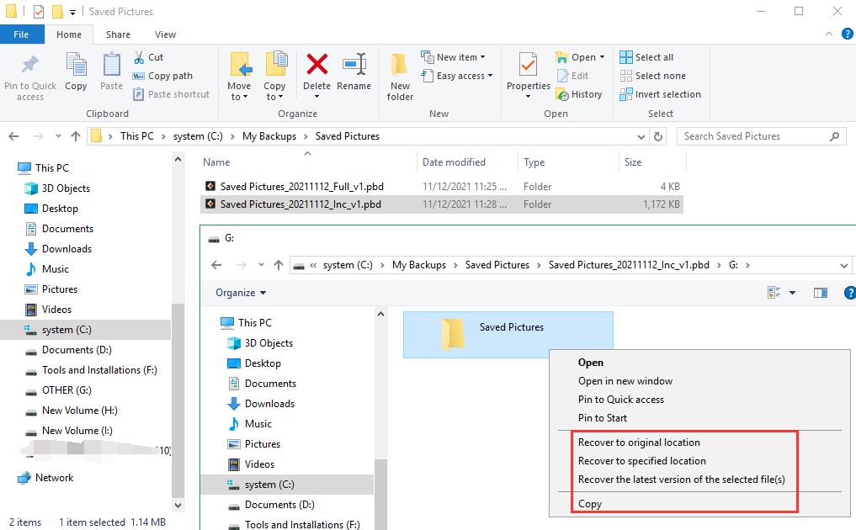Open the File tab
Screen dimensions: 856x530
(x=21, y=34)
